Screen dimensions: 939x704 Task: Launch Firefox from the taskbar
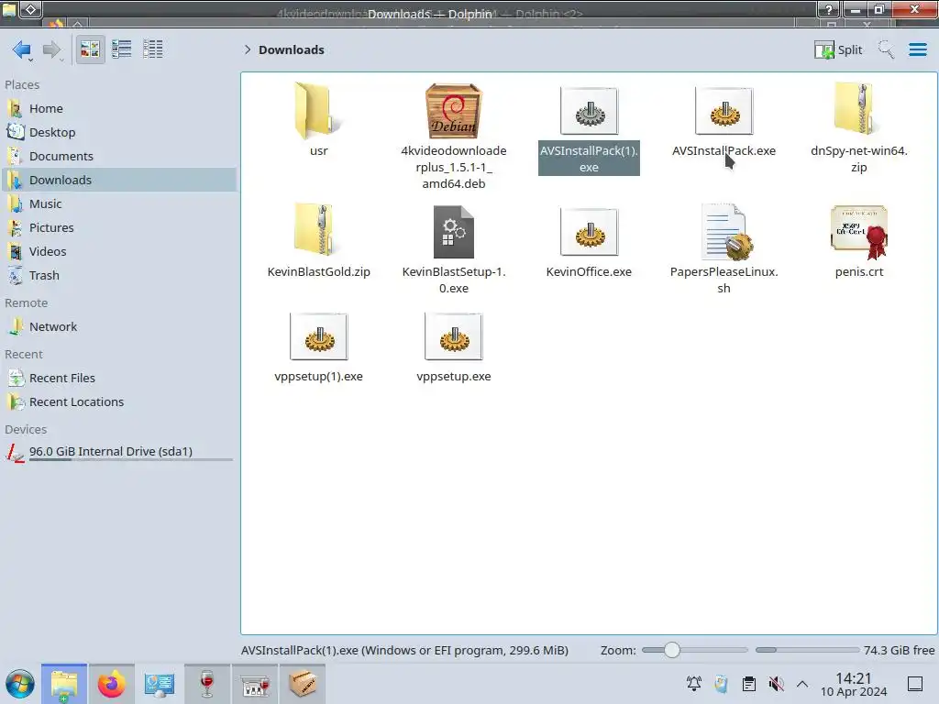(x=111, y=684)
